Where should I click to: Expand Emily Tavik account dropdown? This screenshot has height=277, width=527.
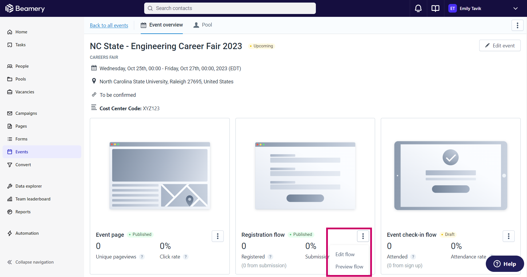coord(516,9)
